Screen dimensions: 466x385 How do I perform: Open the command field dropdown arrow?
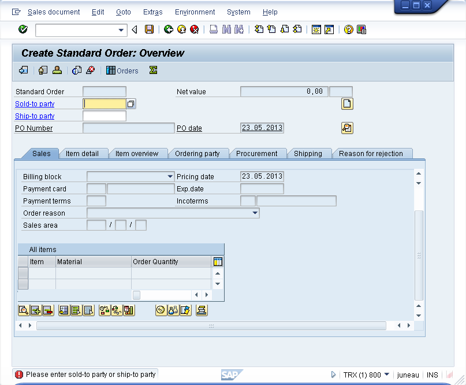(121, 30)
